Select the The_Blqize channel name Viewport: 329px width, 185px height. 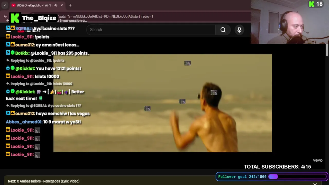[39, 18]
